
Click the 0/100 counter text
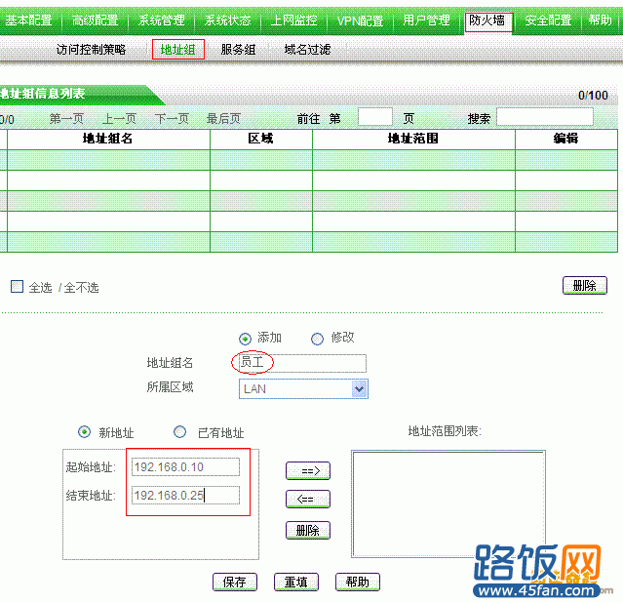coord(593,95)
